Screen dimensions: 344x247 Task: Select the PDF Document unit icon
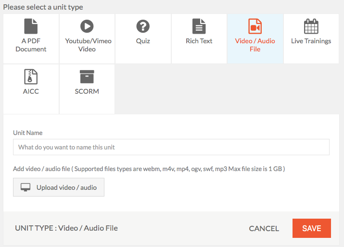pos(31,26)
